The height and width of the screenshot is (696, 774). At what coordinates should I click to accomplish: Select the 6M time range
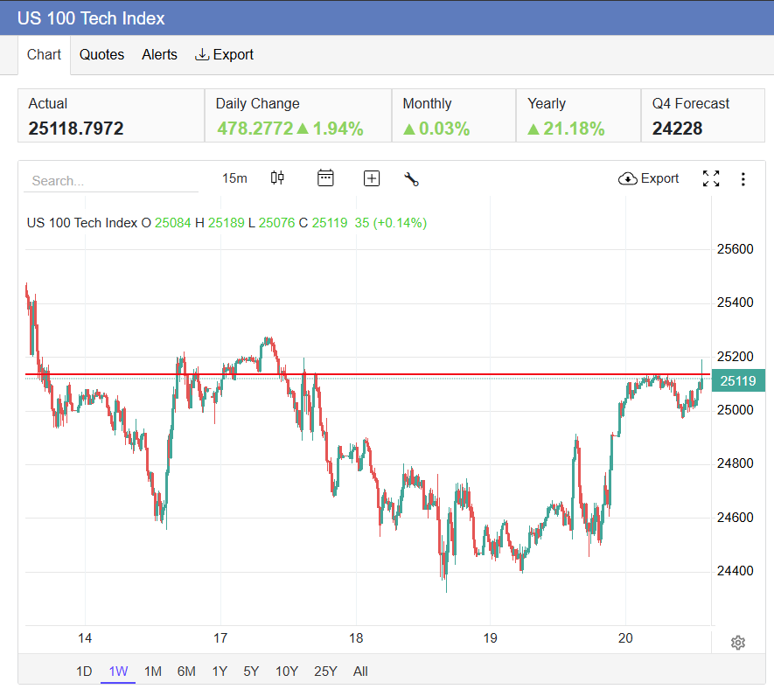(x=185, y=672)
